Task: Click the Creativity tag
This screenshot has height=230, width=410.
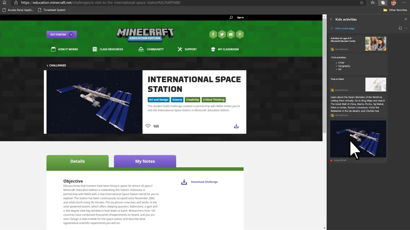Action: pos(193,99)
